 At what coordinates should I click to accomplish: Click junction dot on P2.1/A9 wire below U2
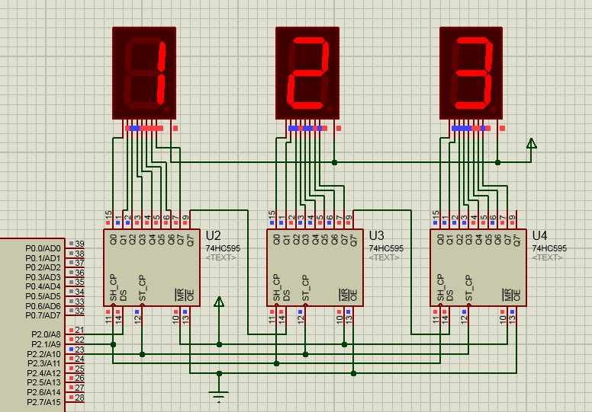(113, 344)
